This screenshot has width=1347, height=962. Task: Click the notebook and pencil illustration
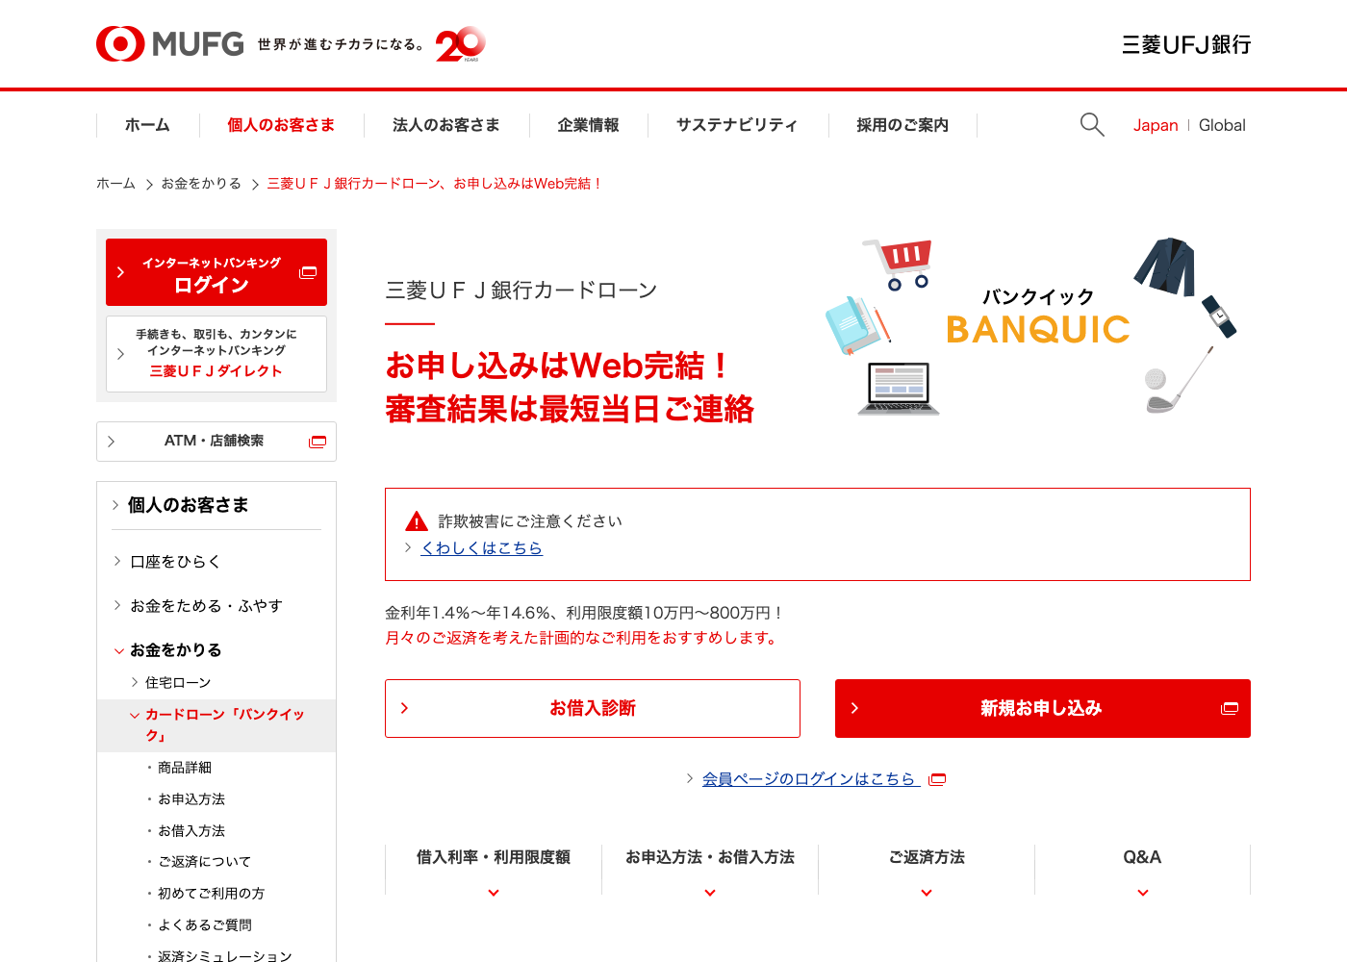pyautogui.click(x=857, y=325)
